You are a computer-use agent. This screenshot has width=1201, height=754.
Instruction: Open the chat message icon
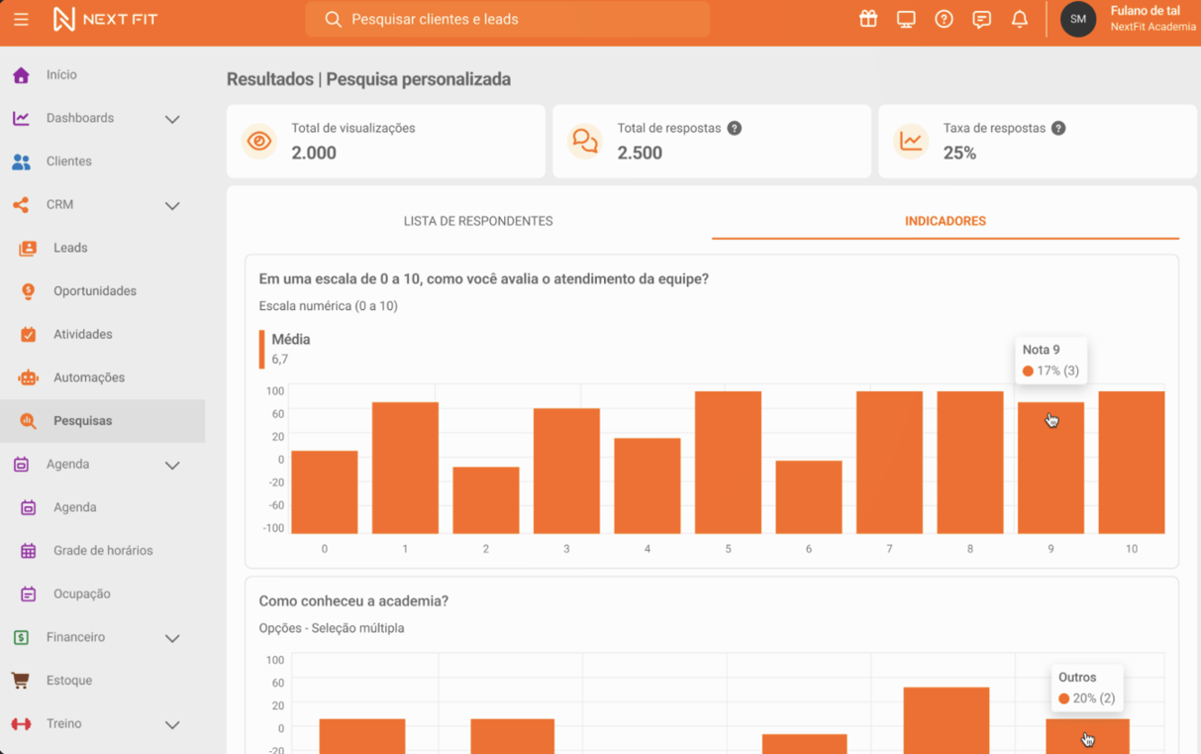981,20
